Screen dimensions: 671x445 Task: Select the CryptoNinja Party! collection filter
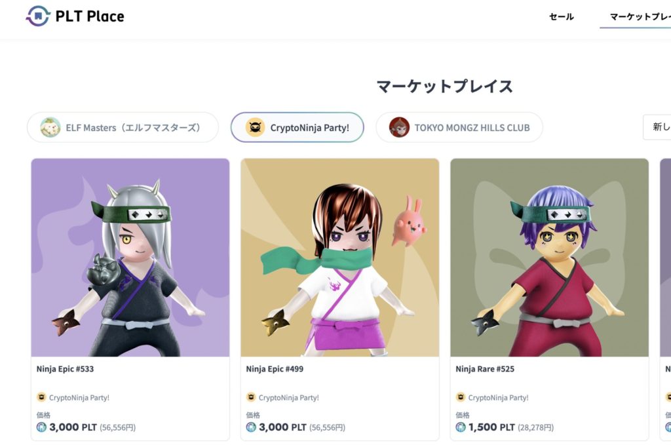click(x=297, y=128)
